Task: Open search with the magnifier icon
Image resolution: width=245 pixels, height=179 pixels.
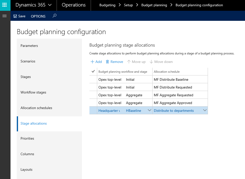Action: point(54,16)
